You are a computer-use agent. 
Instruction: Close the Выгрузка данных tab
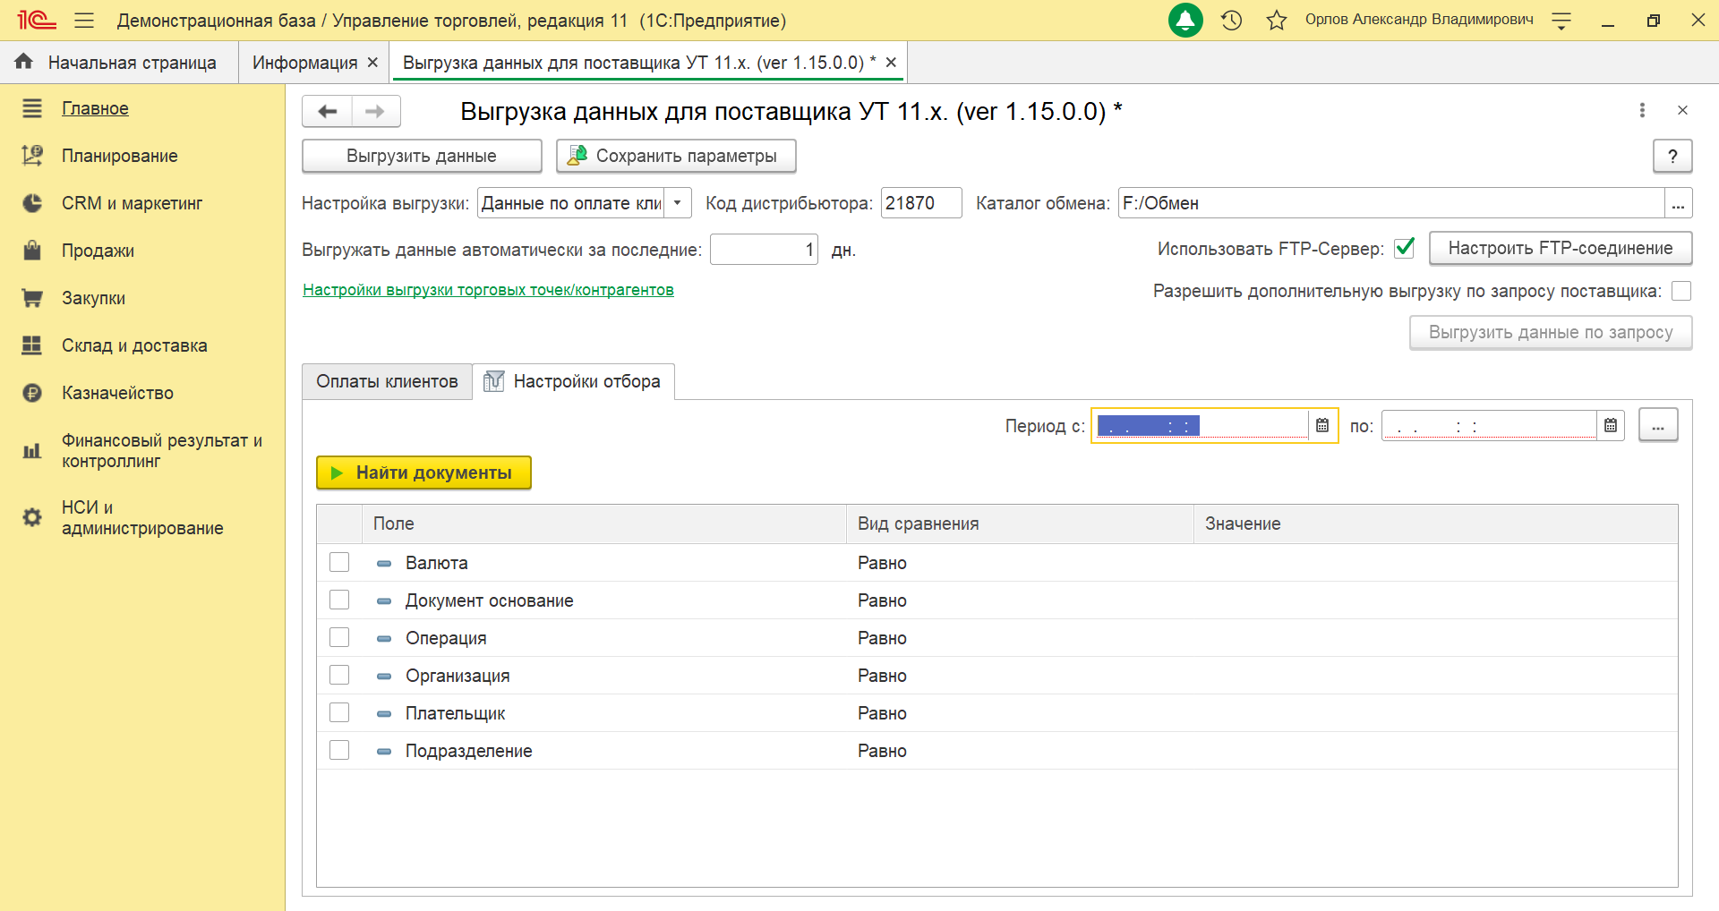click(x=891, y=63)
